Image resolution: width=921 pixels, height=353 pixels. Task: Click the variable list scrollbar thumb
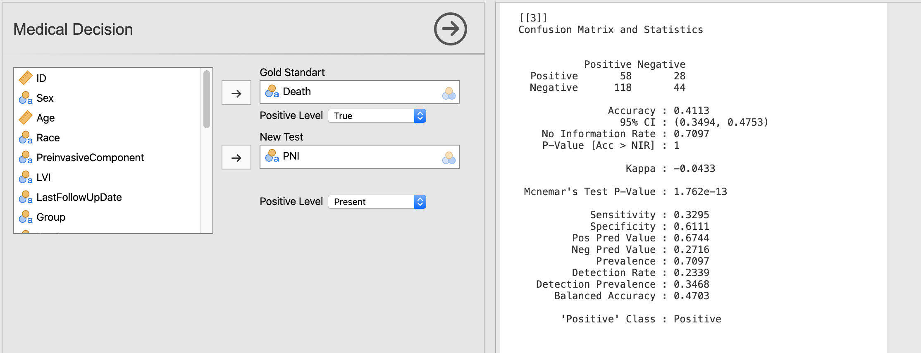207,99
